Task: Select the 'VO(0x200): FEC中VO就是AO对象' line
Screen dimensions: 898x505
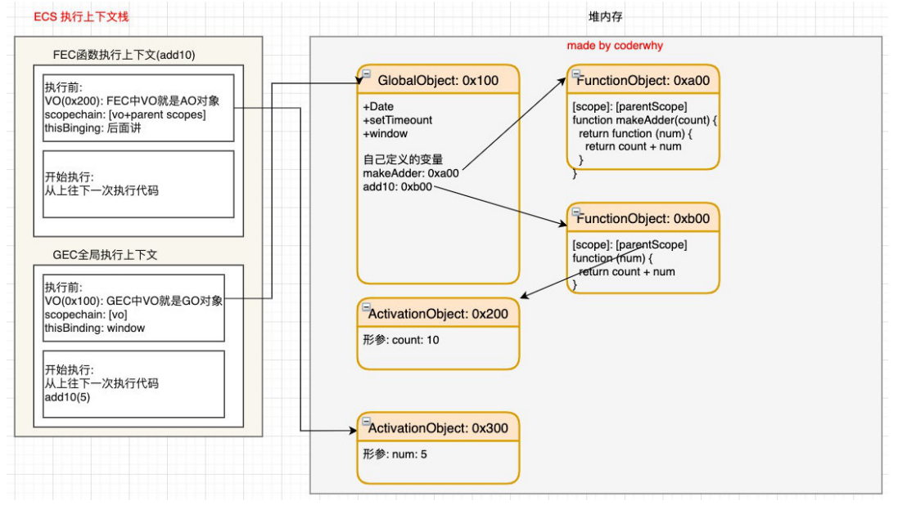Action: pos(133,101)
